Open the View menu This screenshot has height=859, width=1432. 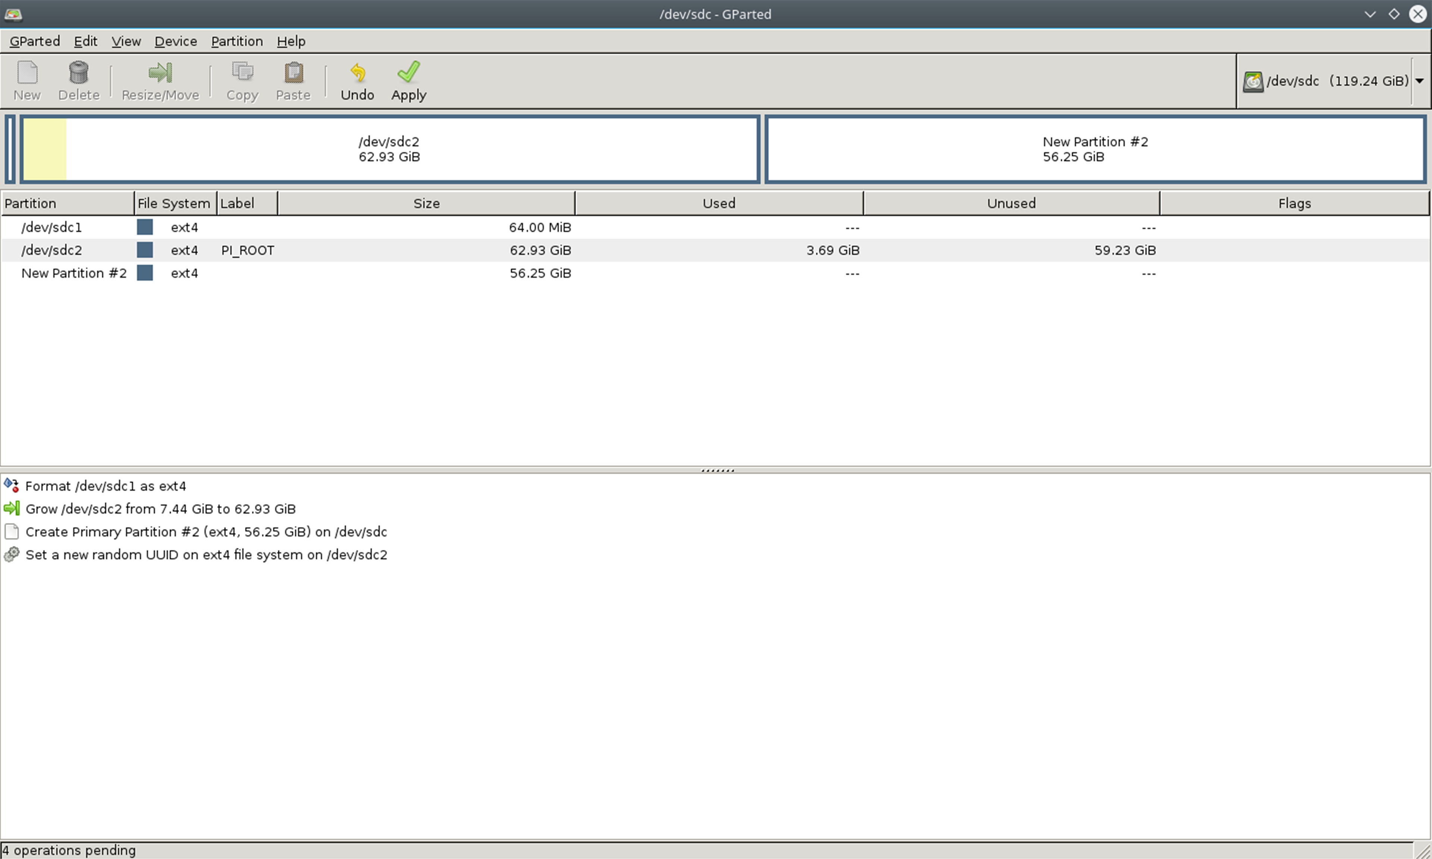[x=126, y=41]
